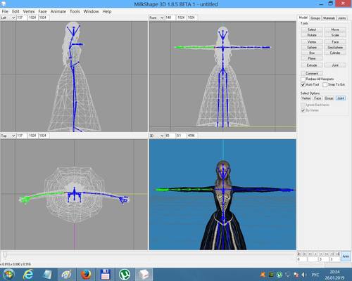Image resolution: width=352 pixels, height=281 pixels.
Task: Choose the Vertex creation tool
Action: click(312, 42)
